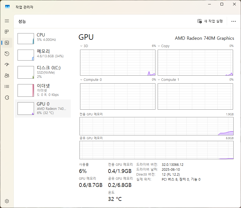Click the 6% usage value under 사용률
Viewport: 241px width, 208px height.
pos(83,171)
